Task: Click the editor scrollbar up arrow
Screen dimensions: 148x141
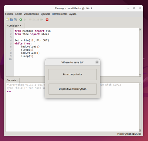Action: pos(140,29)
